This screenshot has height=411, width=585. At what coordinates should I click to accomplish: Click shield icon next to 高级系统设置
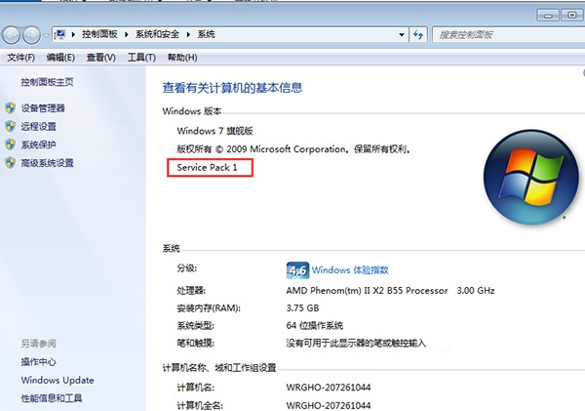[11, 162]
